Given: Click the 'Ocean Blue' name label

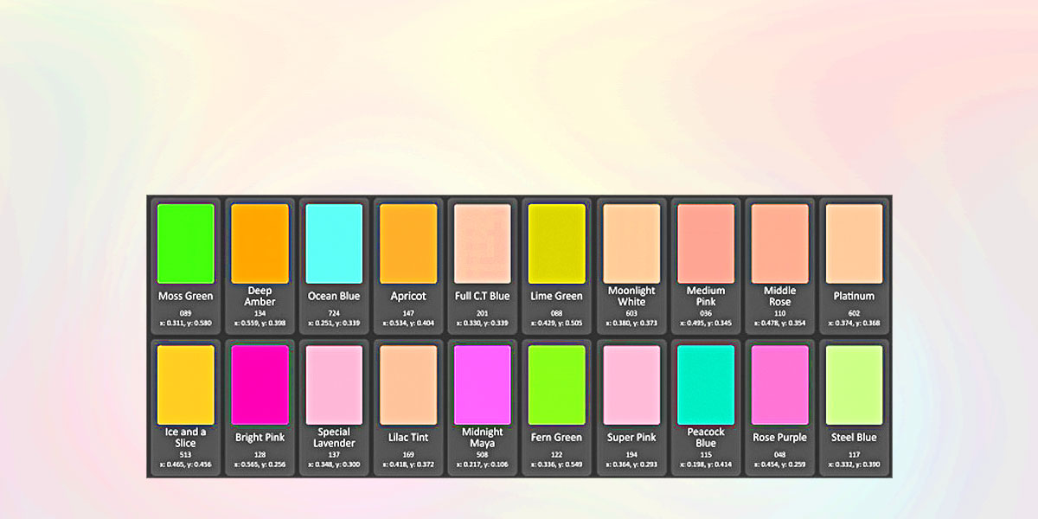Looking at the screenshot, I should click(x=334, y=296).
